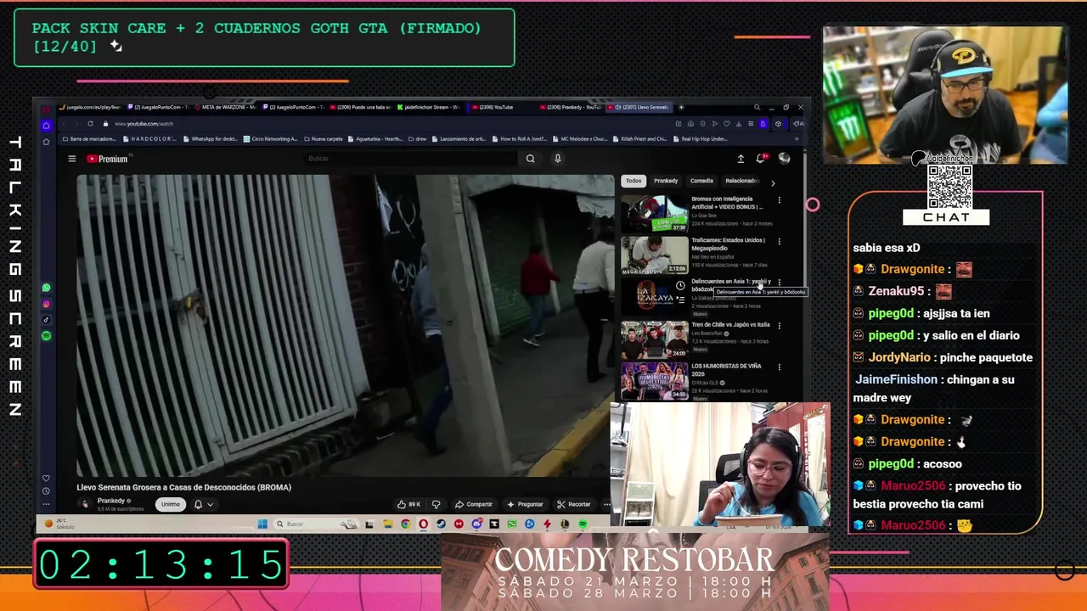Open options for LOS HUMORISTAS DE VIÑA

pyautogui.click(x=779, y=367)
